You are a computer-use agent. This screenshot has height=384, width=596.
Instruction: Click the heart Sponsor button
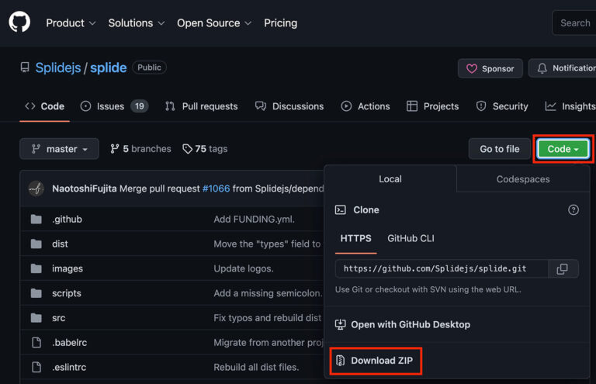pyautogui.click(x=490, y=68)
